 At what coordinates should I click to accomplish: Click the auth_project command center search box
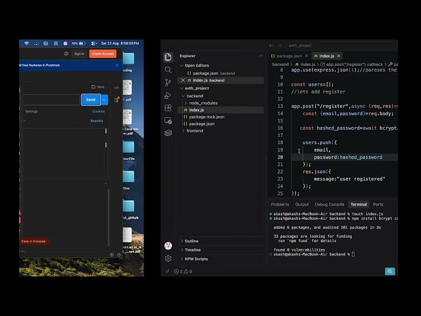coord(342,45)
